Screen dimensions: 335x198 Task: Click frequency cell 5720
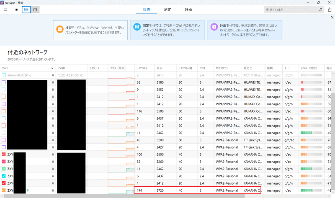(160, 190)
